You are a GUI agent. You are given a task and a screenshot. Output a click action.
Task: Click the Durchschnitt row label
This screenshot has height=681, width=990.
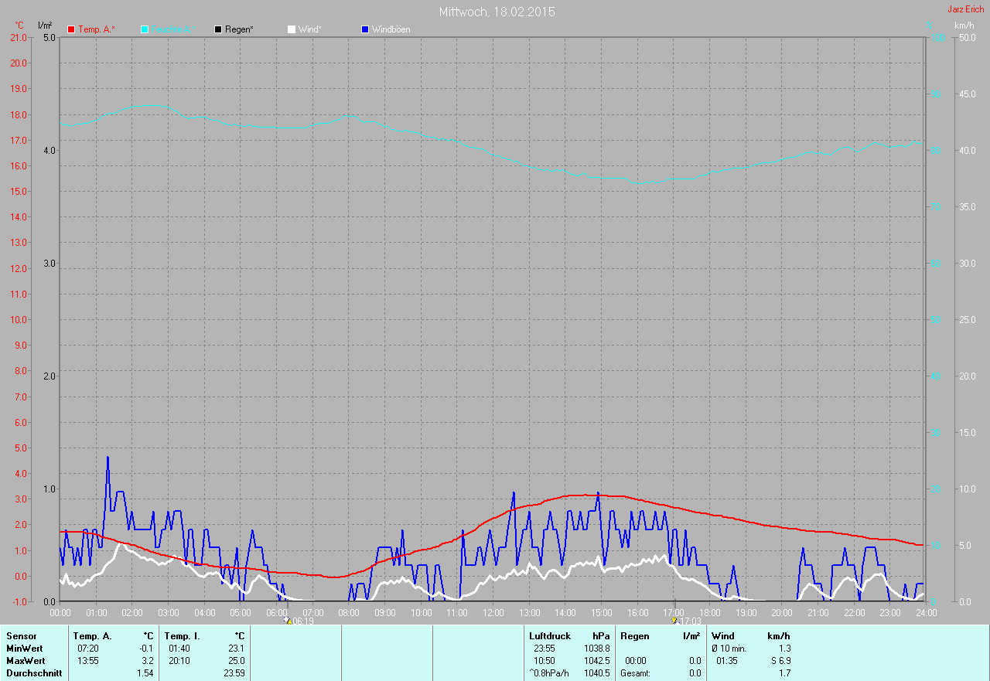click(34, 673)
